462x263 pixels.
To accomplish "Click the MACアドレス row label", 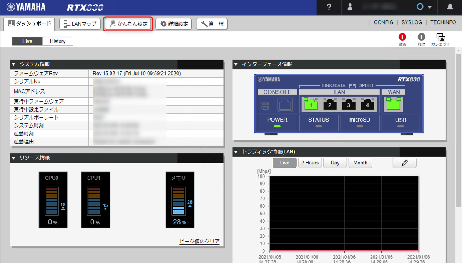I will coord(30,92).
